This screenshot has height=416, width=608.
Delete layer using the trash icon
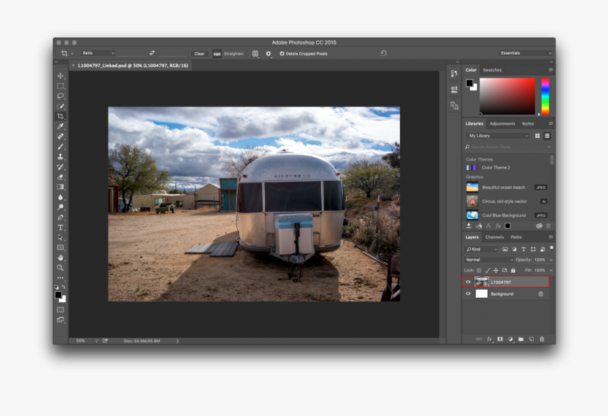(x=542, y=339)
